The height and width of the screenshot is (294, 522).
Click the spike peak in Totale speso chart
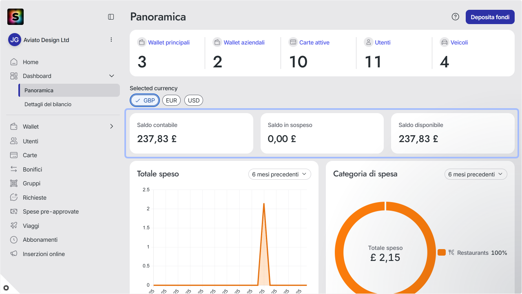pyautogui.click(x=264, y=204)
